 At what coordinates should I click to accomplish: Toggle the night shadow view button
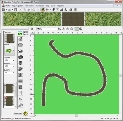click(81, 29)
